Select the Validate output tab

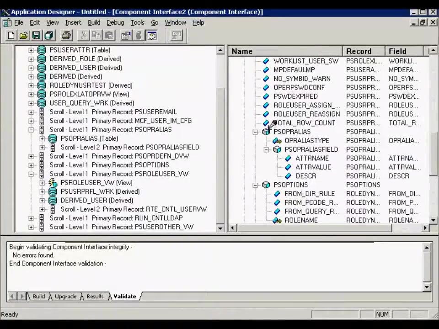125,296
